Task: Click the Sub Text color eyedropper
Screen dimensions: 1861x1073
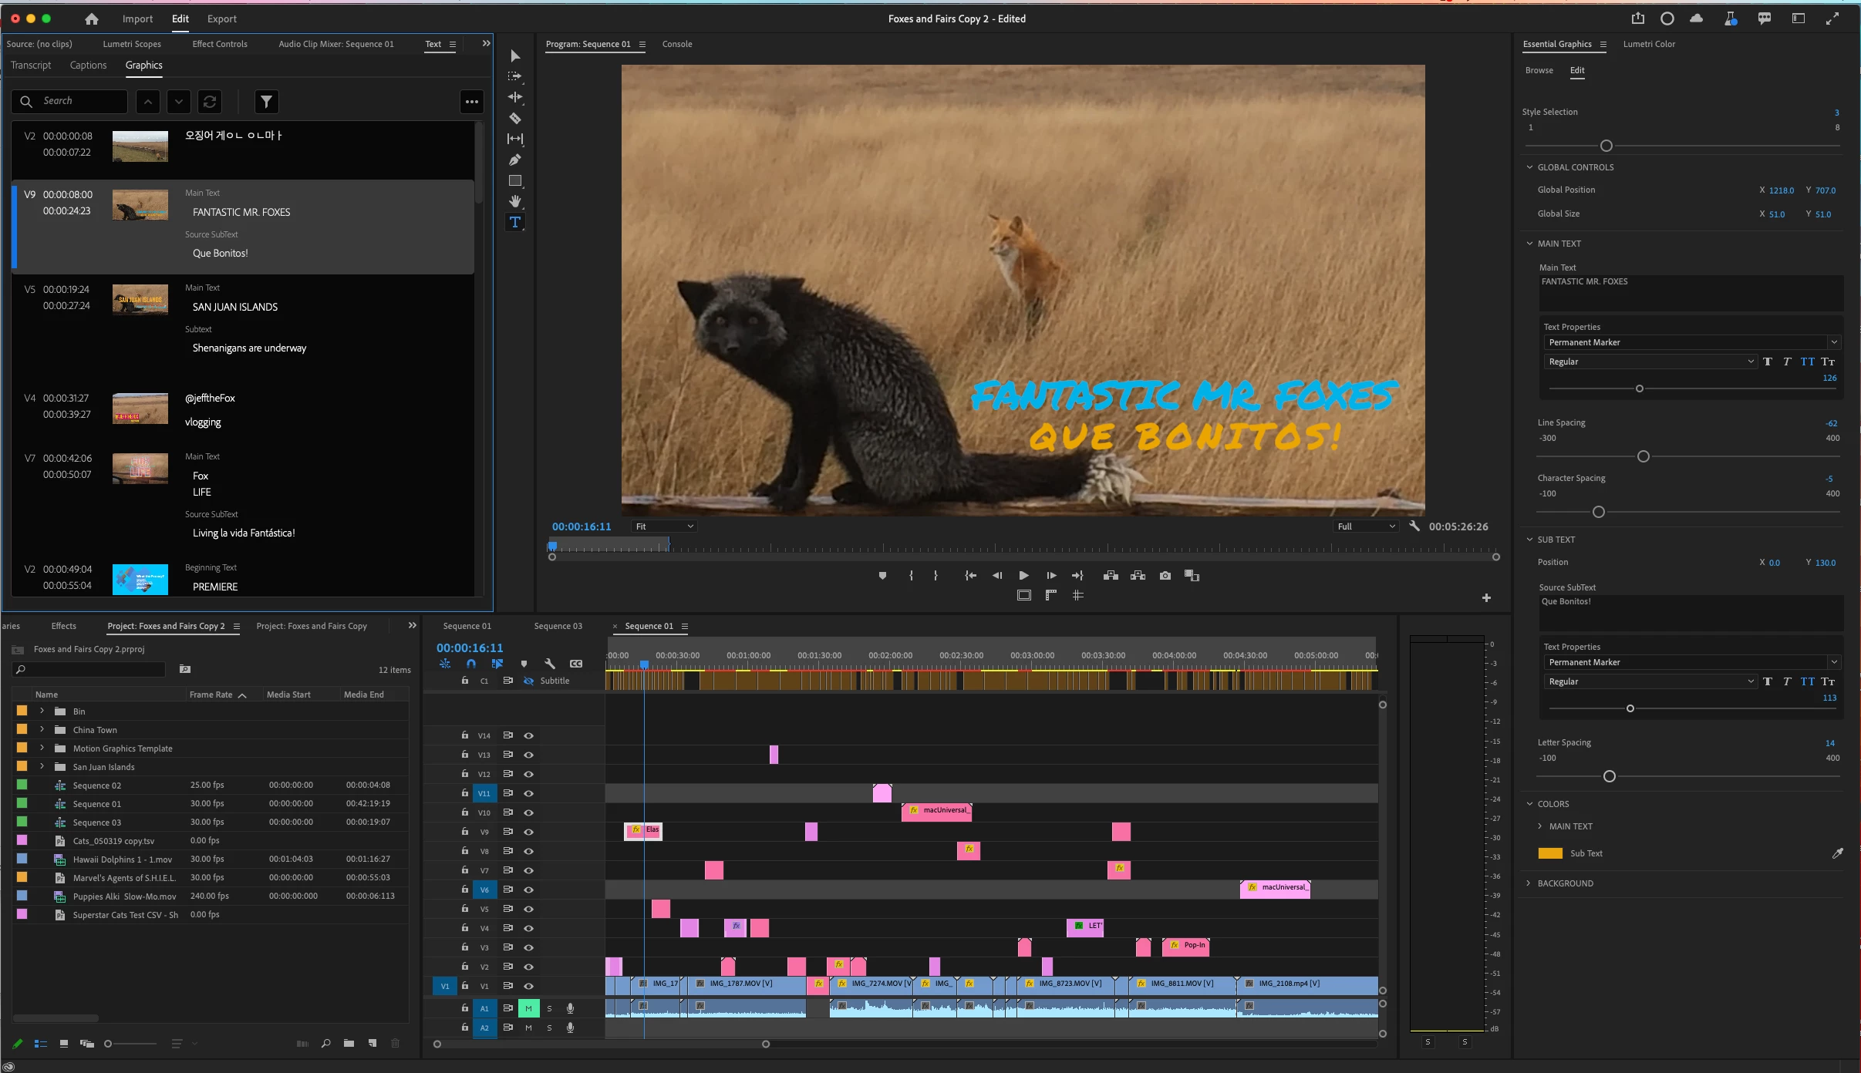Action: coord(1837,853)
